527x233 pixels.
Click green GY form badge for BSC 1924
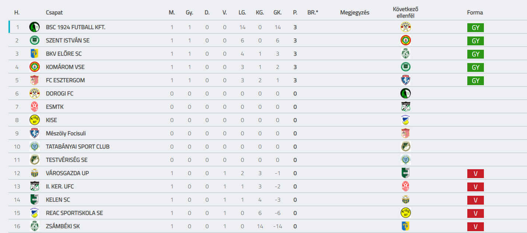(x=475, y=28)
